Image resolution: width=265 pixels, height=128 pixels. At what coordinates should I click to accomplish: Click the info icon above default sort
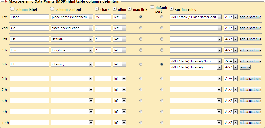152,7
